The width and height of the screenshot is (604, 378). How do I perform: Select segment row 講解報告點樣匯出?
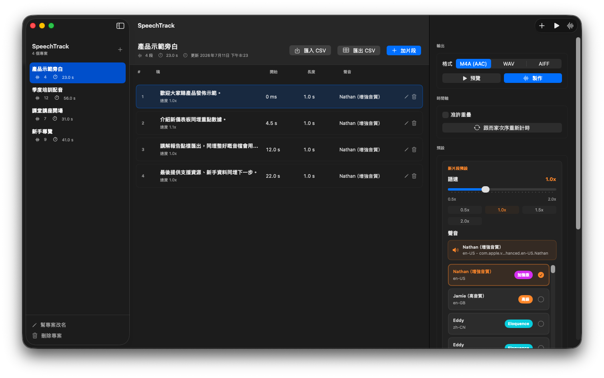point(279,149)
